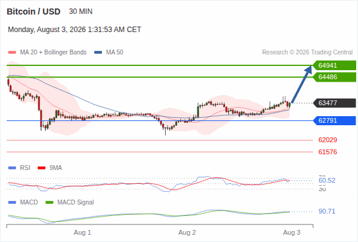Click the Aug 2 date label
358x242 pixels.
(x=187, y=232)
